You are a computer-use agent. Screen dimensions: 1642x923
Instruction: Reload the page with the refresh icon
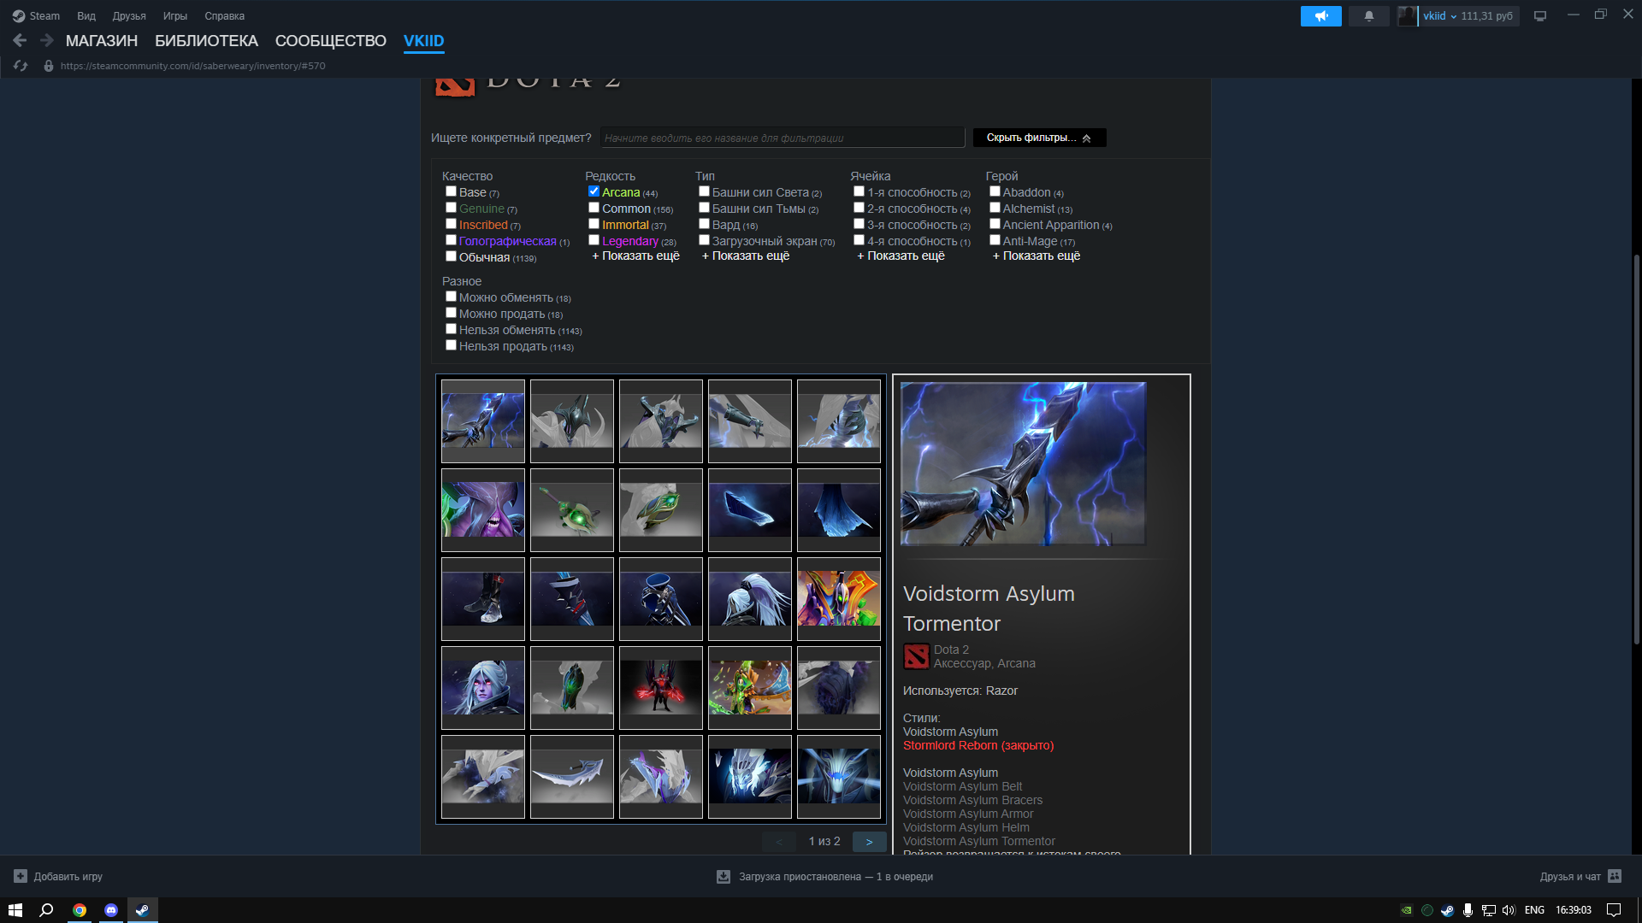[x=21, y=66]
